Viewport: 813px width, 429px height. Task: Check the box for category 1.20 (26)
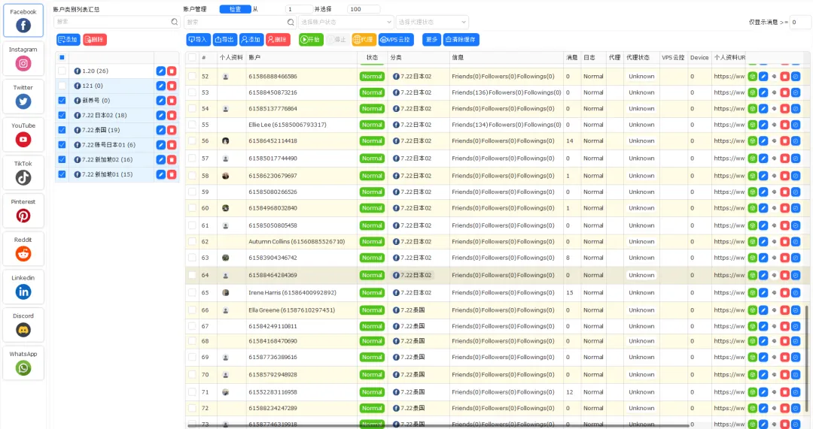pyautogui.click(x=62, y=71)
